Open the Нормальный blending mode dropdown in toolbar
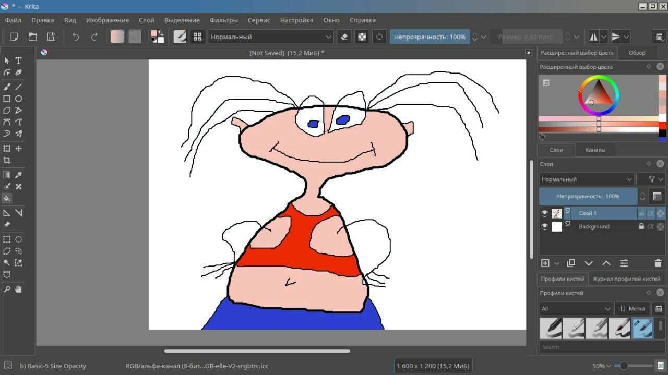 pyautogui.click(x=270, y=37)
